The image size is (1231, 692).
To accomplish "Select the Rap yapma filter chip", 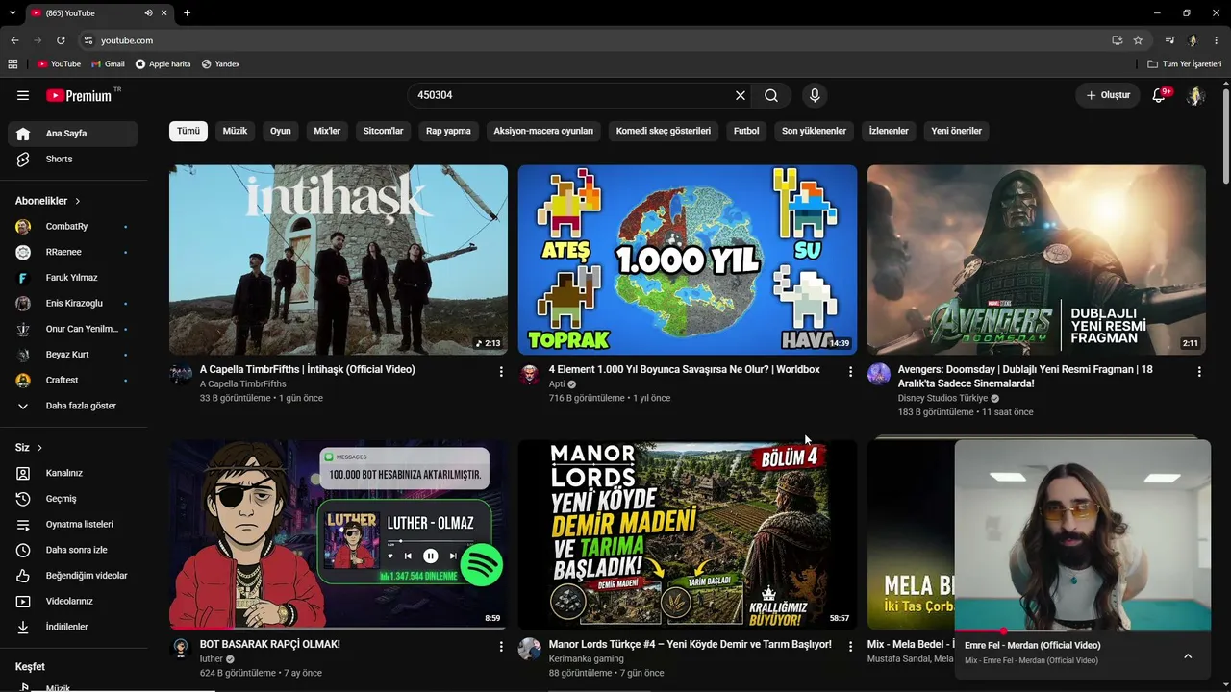I will pos(448,131).
